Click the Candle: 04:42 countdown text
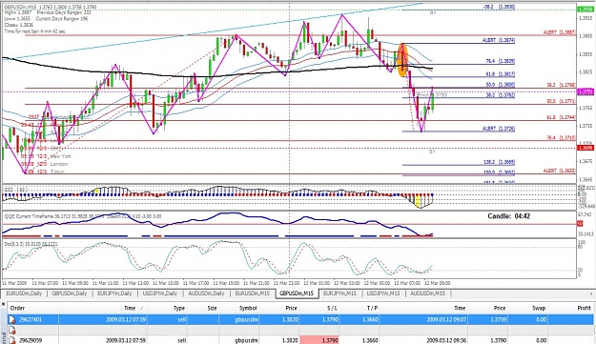 [x=509, y=216]
